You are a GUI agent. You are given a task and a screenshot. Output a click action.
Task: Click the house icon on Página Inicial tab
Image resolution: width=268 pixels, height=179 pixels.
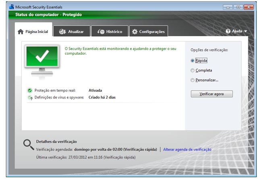[x=20, y=32]
